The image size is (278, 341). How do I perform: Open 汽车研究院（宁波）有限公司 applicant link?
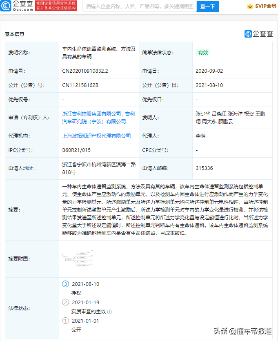coord(94,122)
